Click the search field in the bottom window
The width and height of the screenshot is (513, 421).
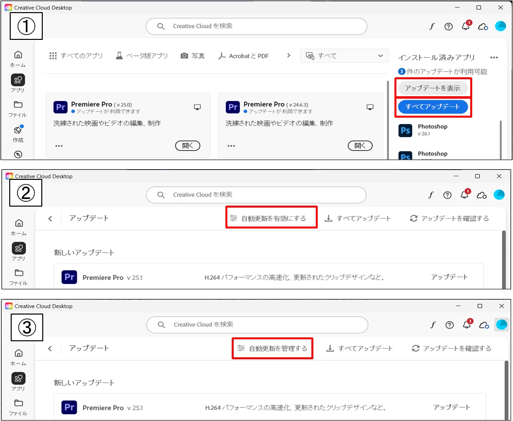point(257,325)
